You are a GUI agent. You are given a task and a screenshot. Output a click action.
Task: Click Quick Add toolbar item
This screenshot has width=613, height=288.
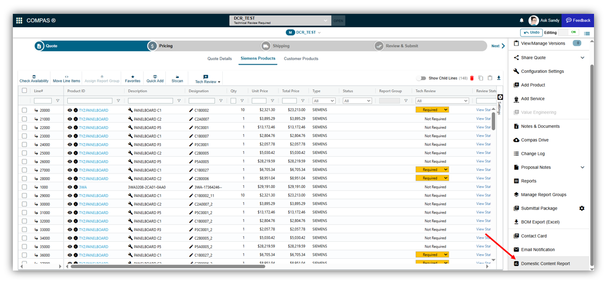[155, 79]
